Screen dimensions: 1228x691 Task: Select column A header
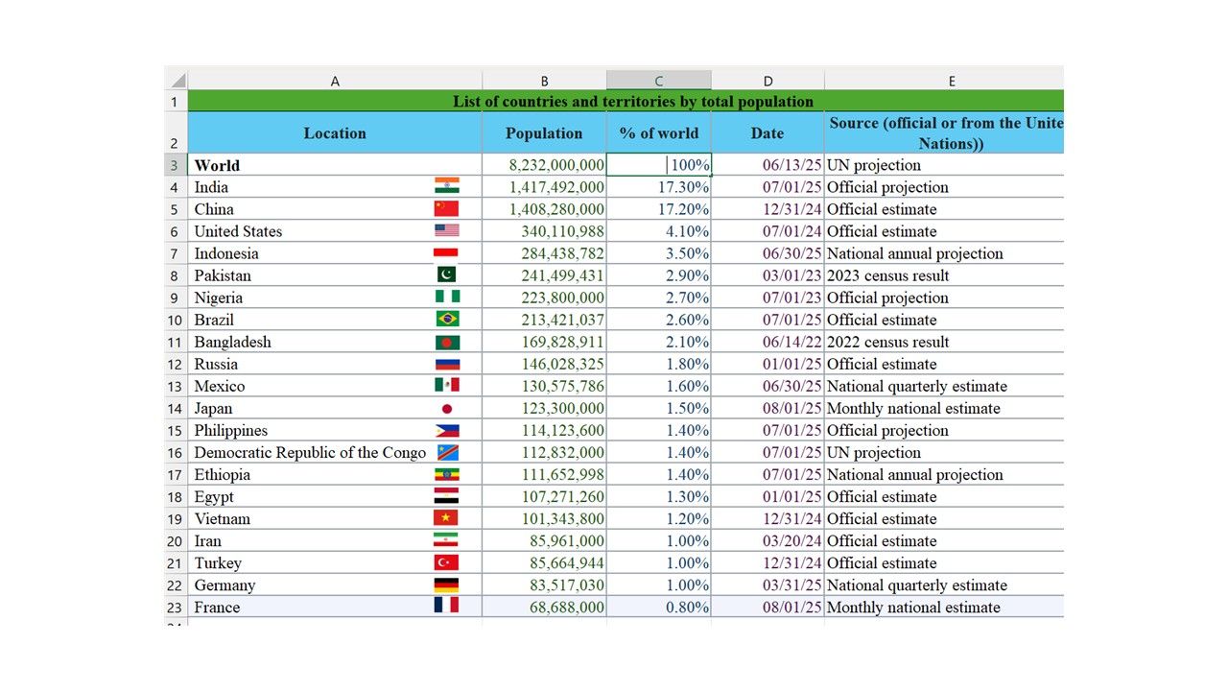click(335, 81)
